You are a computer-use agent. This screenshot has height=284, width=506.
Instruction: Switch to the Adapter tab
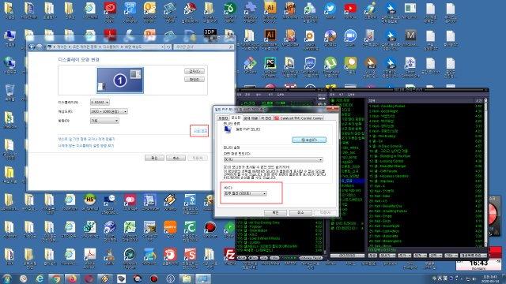tap(223, 118)
